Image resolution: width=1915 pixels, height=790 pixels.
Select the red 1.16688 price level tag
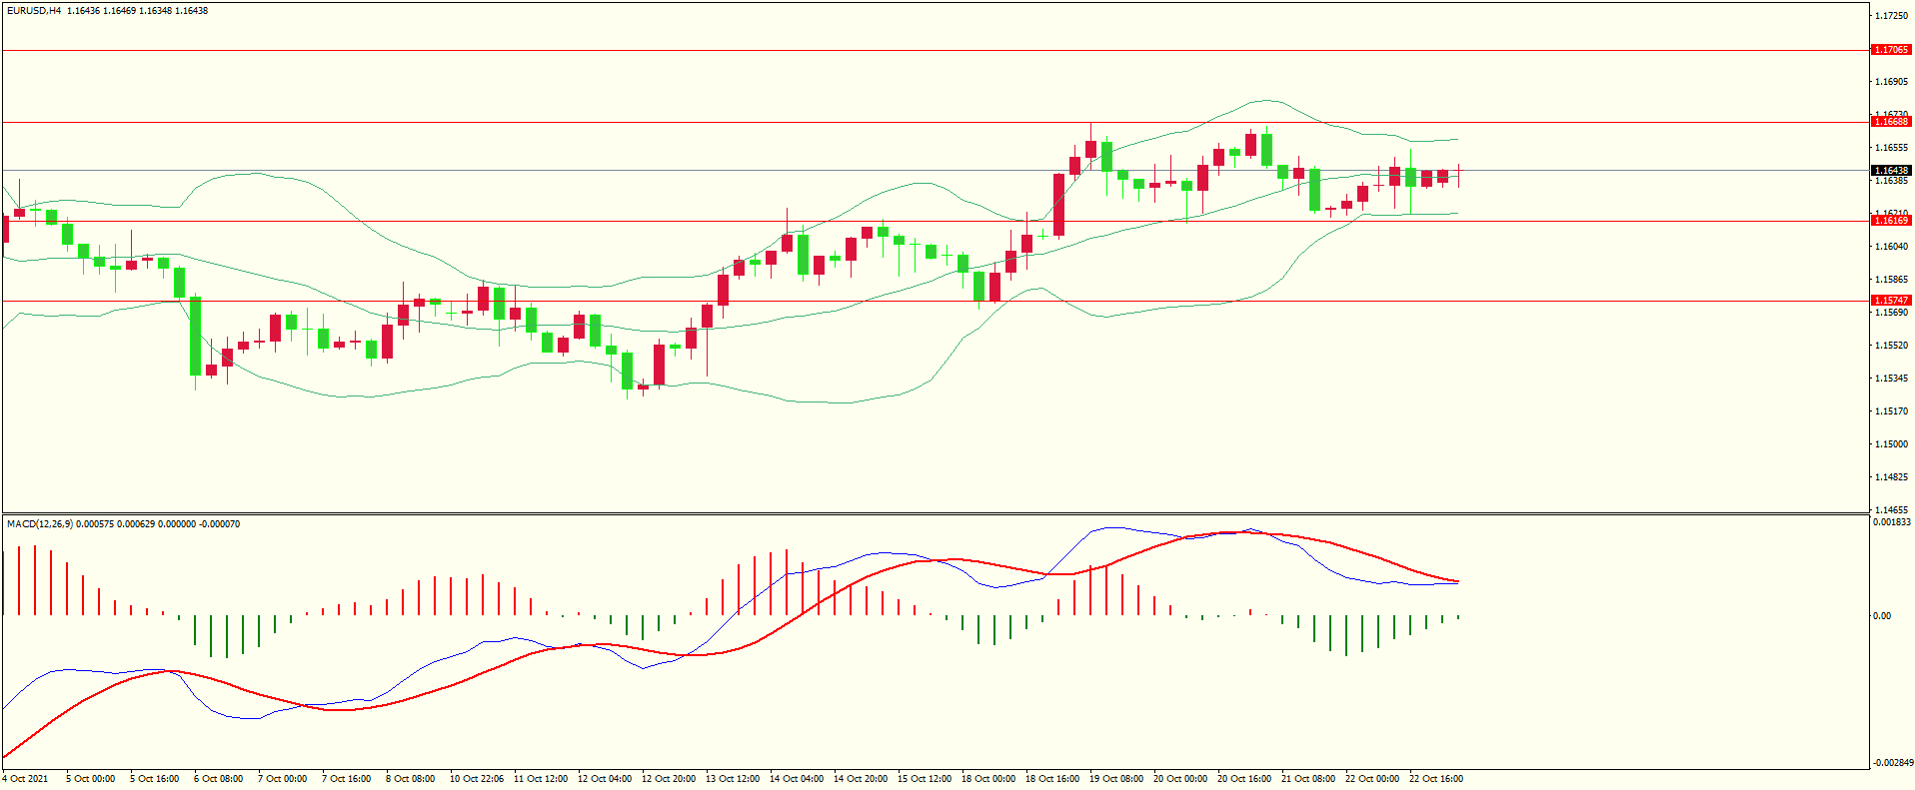coord(1890,122)
